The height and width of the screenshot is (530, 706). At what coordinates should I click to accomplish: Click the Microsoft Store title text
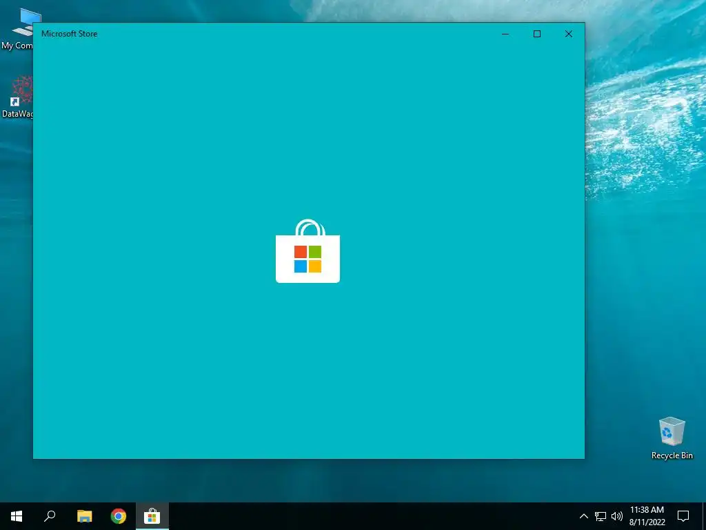[70, 34]
